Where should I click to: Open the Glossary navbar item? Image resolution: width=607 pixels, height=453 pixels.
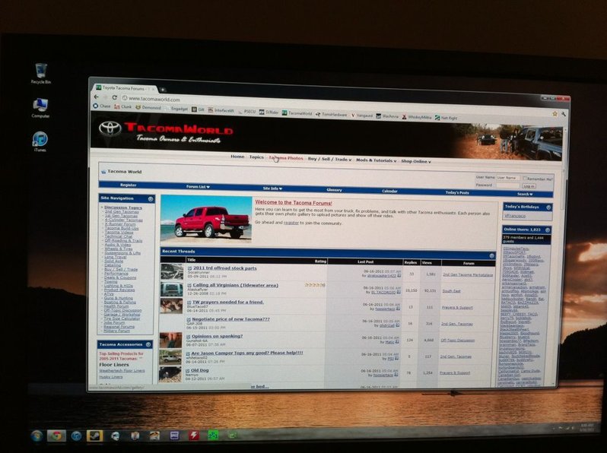point(334,190)
